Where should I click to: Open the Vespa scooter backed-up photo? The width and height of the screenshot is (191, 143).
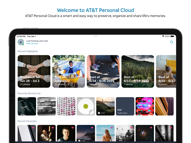pyautogui.click(x=27, y=106)
